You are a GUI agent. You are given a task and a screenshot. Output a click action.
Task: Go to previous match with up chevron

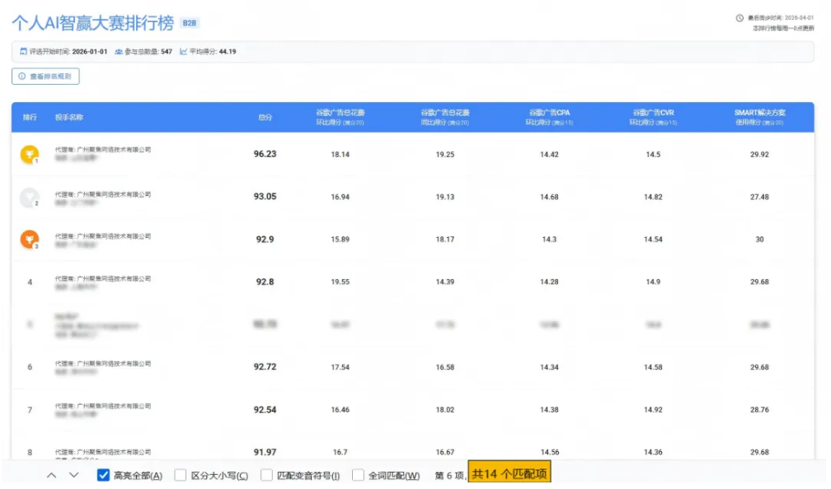(x=51, y=475)
